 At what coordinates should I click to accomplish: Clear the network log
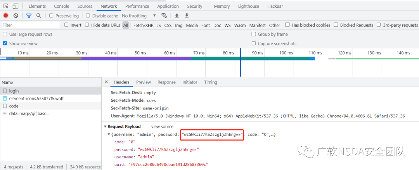[x=16, y=16]
